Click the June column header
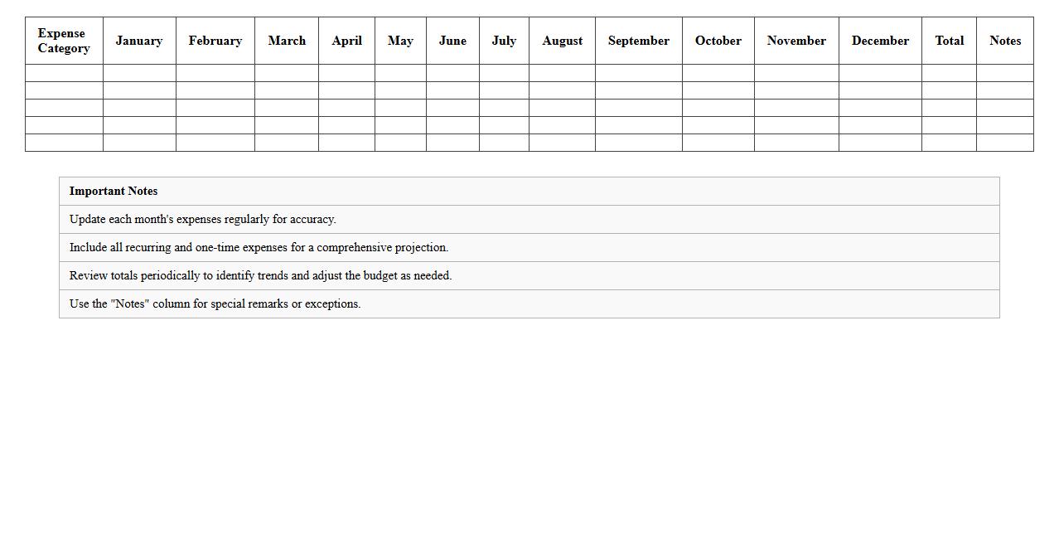Viewport: 1059px width, 539px height. click(452, 41)
